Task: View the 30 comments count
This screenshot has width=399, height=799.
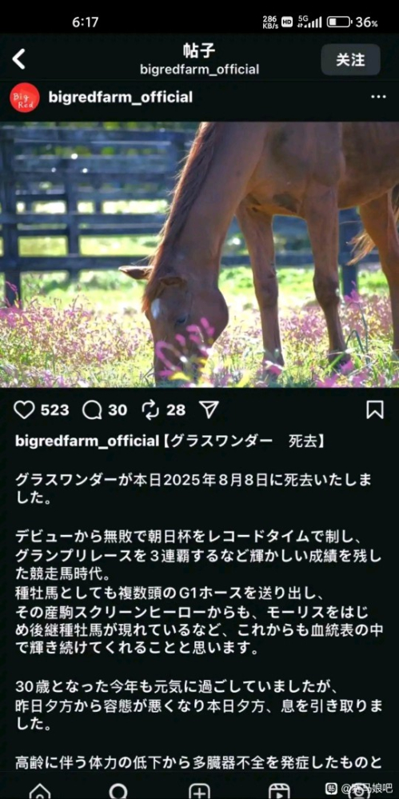Action: coord(118,410)
